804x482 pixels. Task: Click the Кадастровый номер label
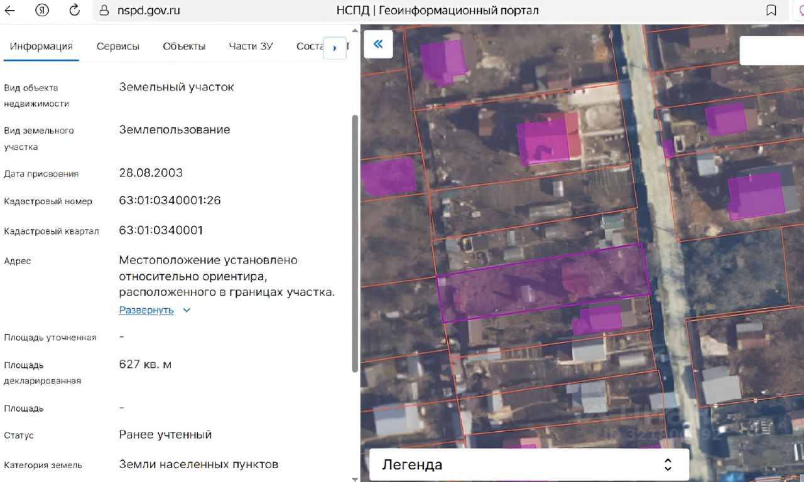tap(48, 201)
